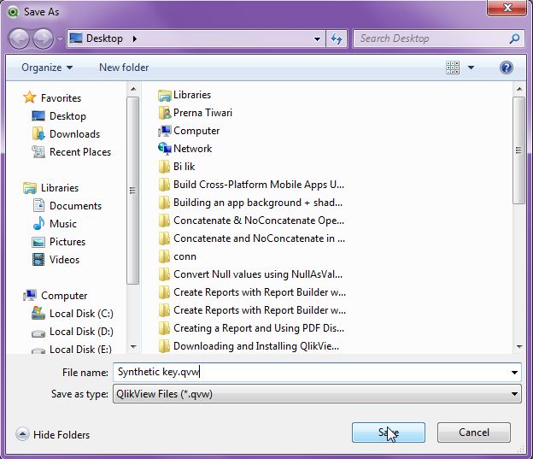The image size is (533, 459).
Task: Select Local Disk (D:) in navigation pane
Action: (73, 332)
